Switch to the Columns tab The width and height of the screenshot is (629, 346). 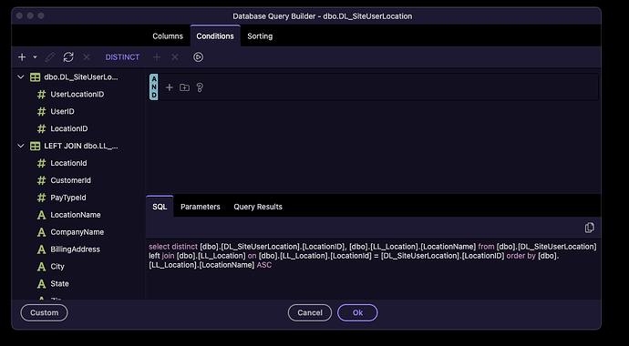(x=168, y=36)
